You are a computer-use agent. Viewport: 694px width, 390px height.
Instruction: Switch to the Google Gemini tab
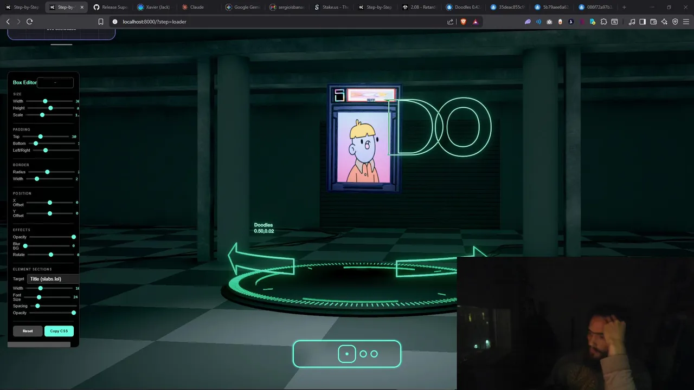coord(242,7)
